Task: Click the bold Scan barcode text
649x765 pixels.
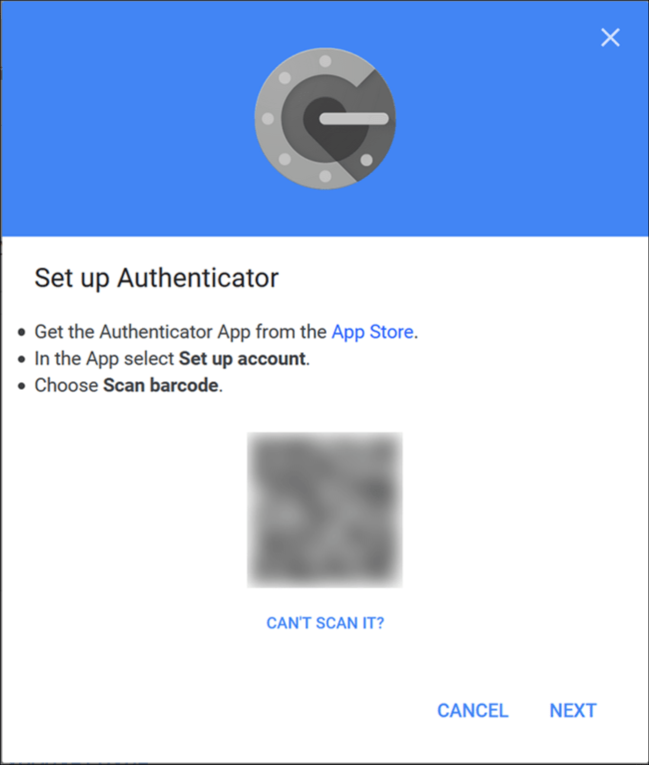Action: (x=161, y=385)
